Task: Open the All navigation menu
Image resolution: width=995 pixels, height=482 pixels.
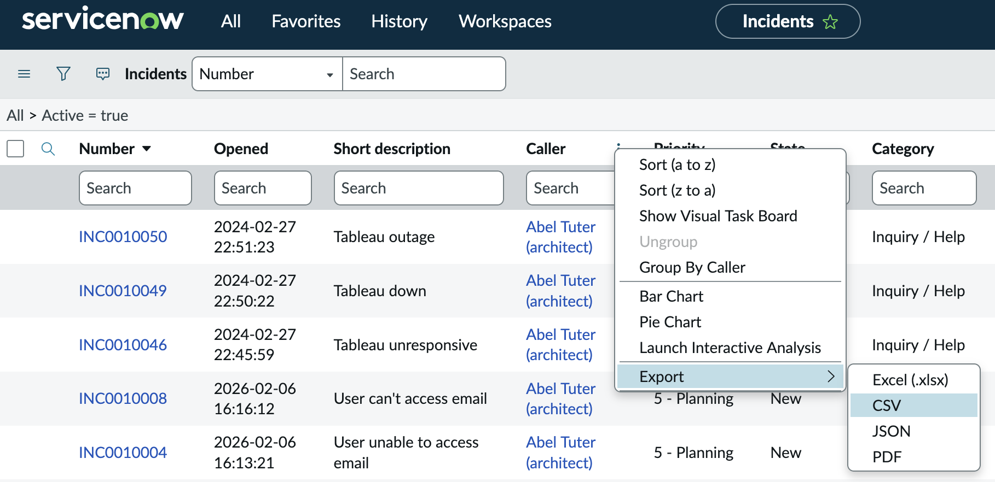Action: pyautogui.click(x=230, y=21)
